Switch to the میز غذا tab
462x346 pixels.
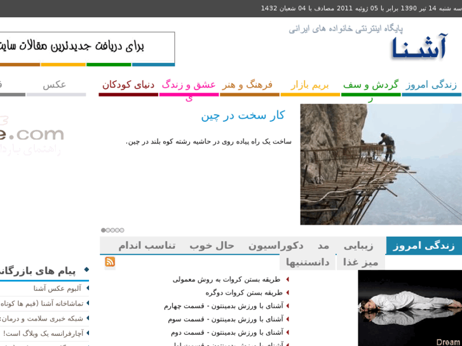click(x=360, y=262)
